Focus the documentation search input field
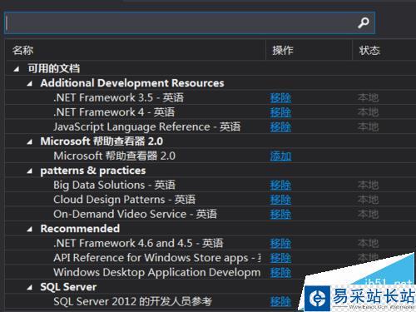 click(190, 23)
